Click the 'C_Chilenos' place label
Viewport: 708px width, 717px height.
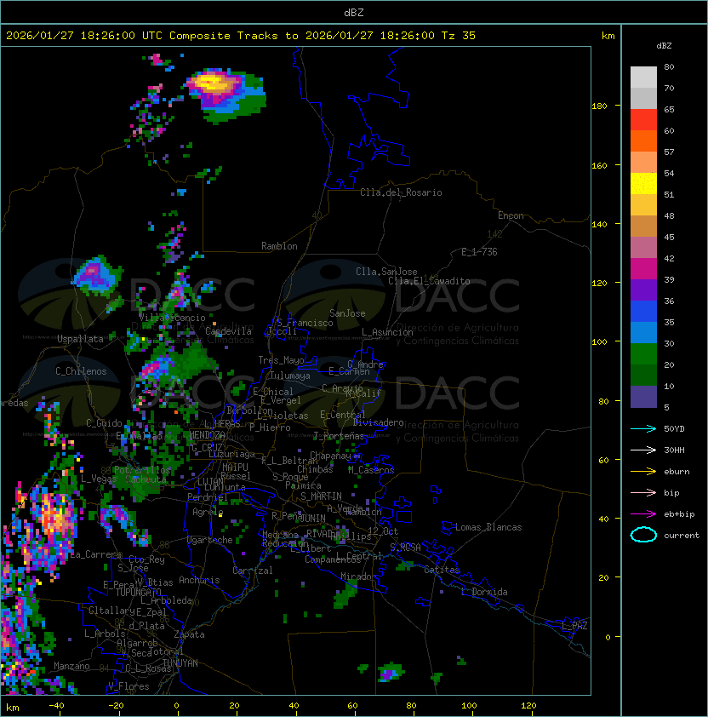point(81,371)
